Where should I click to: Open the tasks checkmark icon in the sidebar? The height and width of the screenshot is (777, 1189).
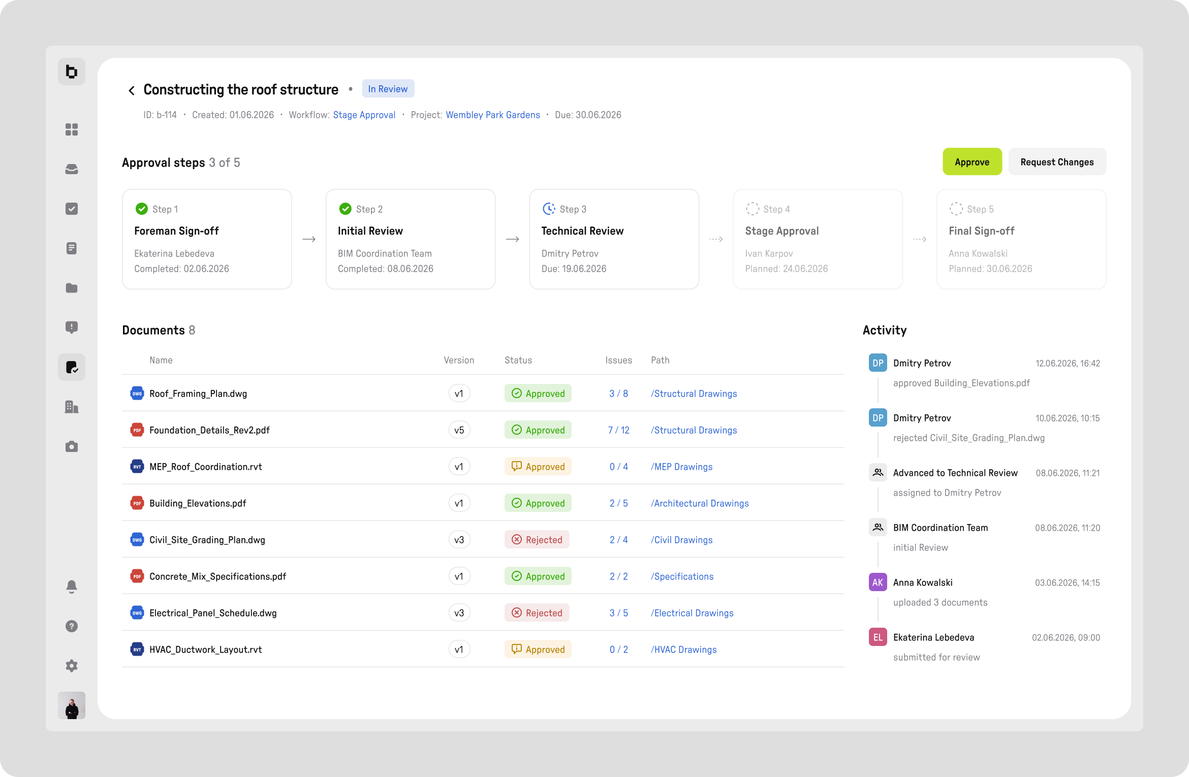(72, 209)
